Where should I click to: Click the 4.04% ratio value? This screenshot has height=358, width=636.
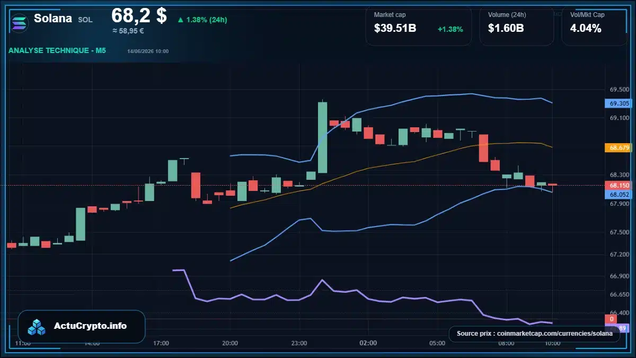[x=586, y=29]
